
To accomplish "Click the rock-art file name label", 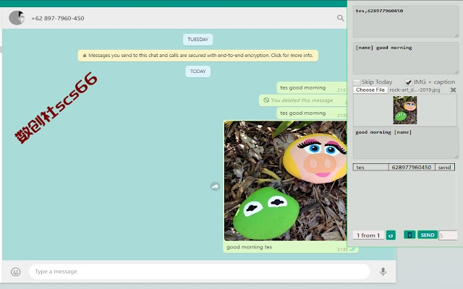I will click(415, 90).
